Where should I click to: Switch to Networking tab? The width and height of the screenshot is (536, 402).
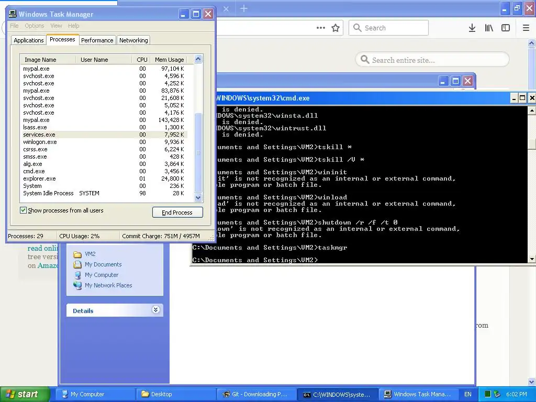(133, 40)
